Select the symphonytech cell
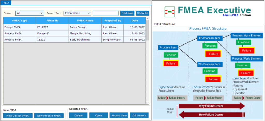 click(113, 40)
